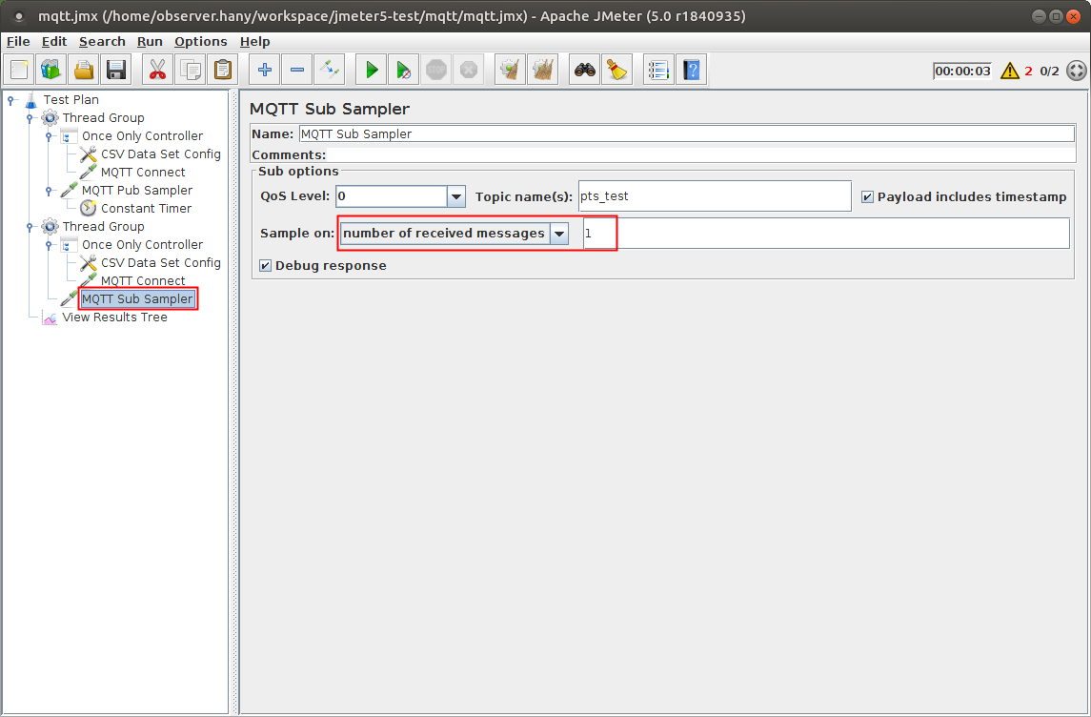Click the Paste clipboard icon
Viewport: 1091px width, 717px height.
[x=223, y=70]
